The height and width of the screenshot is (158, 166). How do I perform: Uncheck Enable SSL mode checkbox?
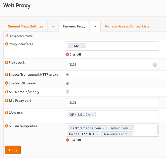[67, 83]
